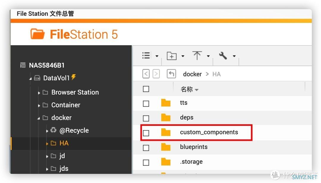The height and width of the screenshot is (183, 321).
Task: Open Container folder in sidebar
Action: 66,105
